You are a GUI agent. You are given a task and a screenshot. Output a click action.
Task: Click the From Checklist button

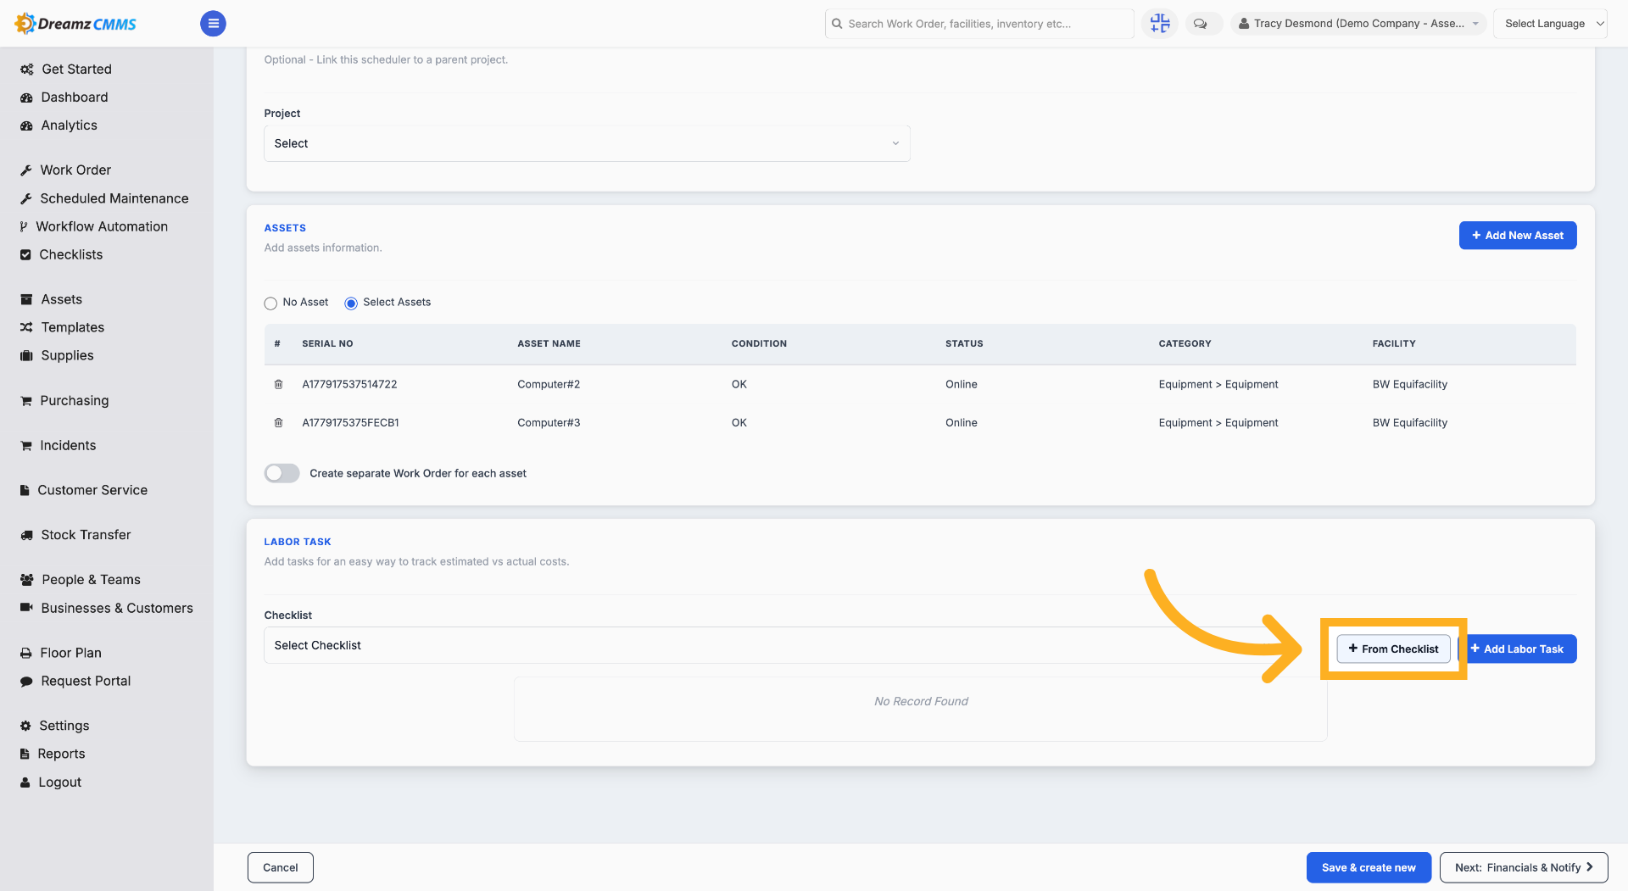(1393, 649)
